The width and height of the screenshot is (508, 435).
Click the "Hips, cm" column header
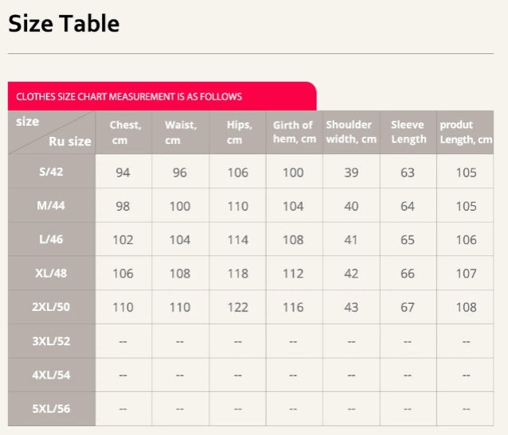238,132
